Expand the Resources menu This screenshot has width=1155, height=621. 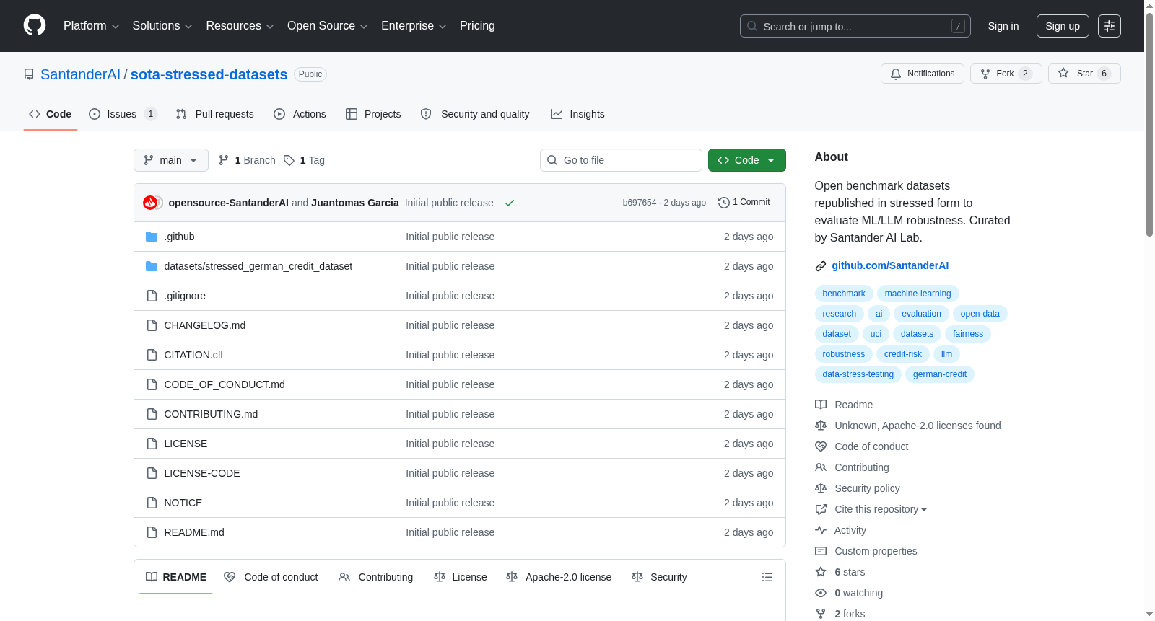click(x=240, y=26)
